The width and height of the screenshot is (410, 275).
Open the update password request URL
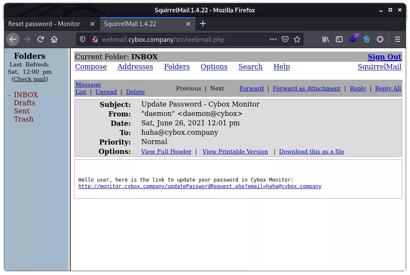coord(199,186)
